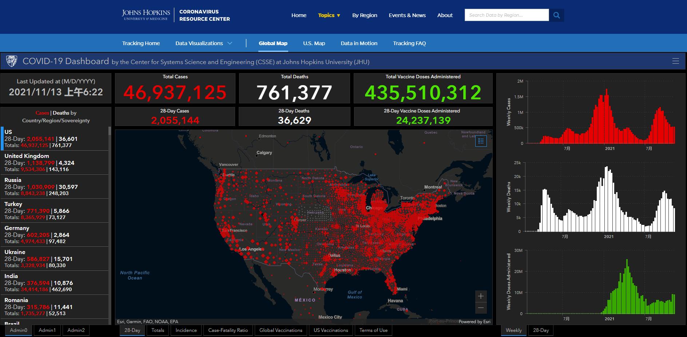This screenshot has height=337, width=687.
Task: Click the Weekly Cases red bar chart
Action: click(x=600, y=112)
